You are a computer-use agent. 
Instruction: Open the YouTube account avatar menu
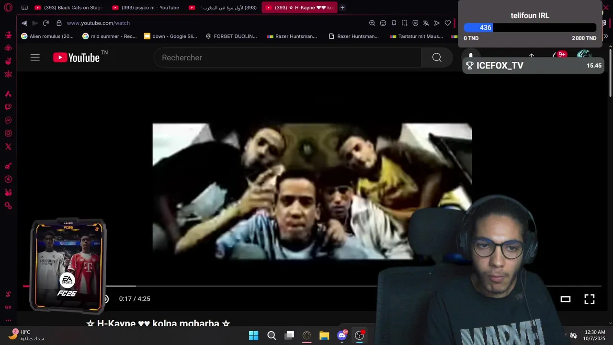coord(583,55)
